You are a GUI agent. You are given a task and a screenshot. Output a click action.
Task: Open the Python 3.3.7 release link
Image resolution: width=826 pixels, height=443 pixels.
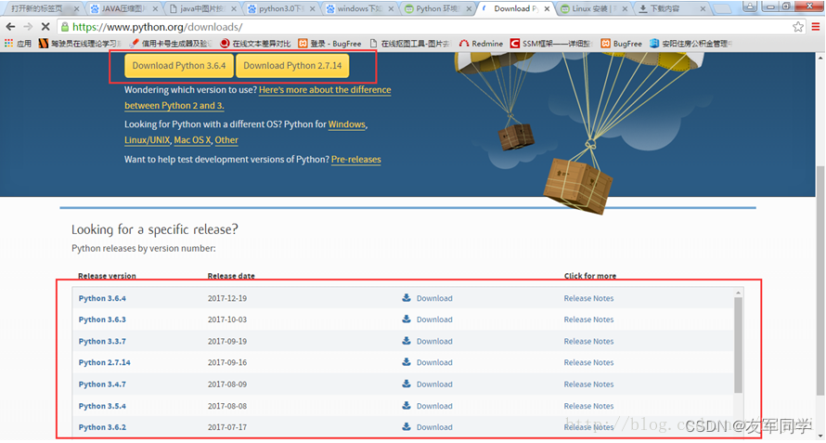point(102,341)
